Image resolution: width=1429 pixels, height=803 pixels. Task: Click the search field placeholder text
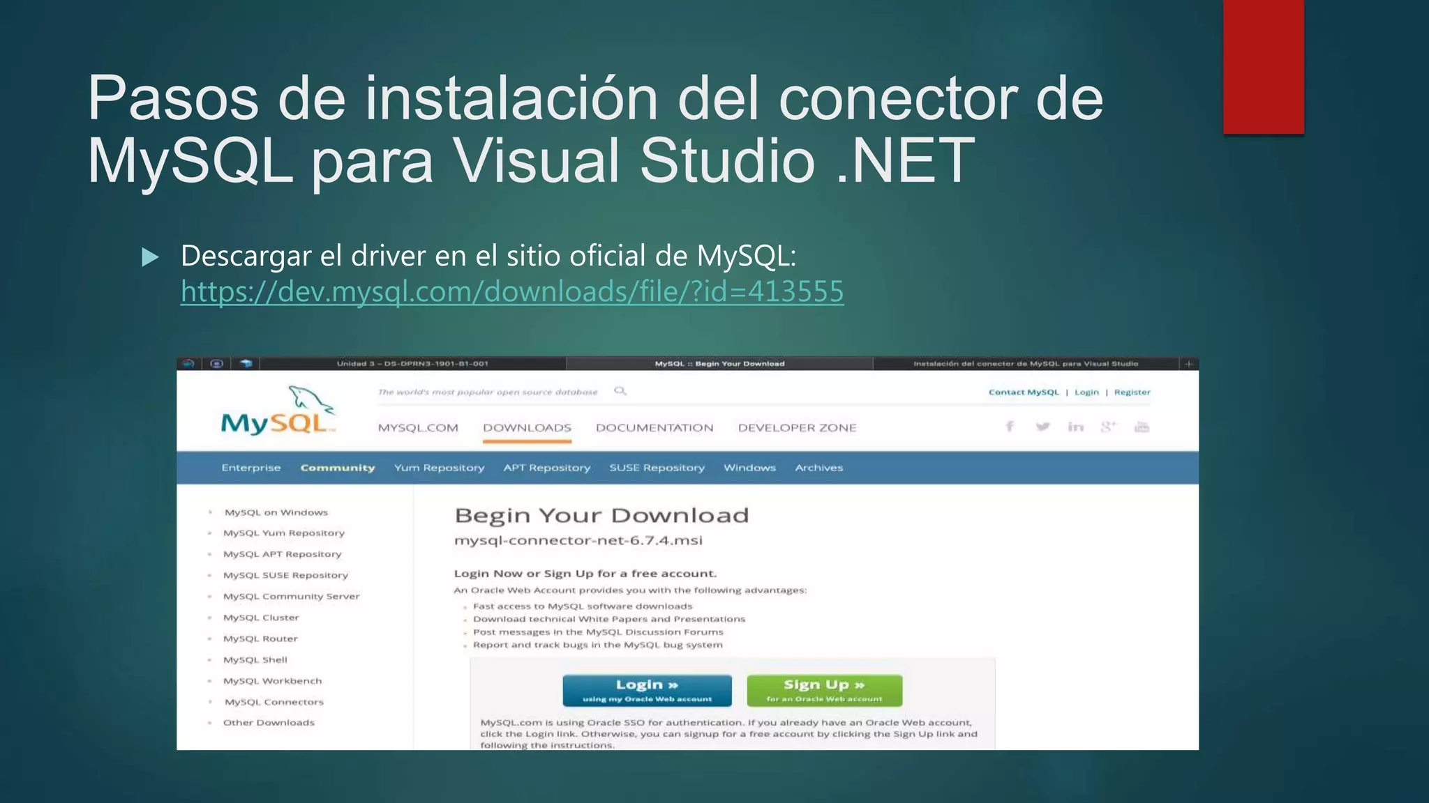[488, 392]
